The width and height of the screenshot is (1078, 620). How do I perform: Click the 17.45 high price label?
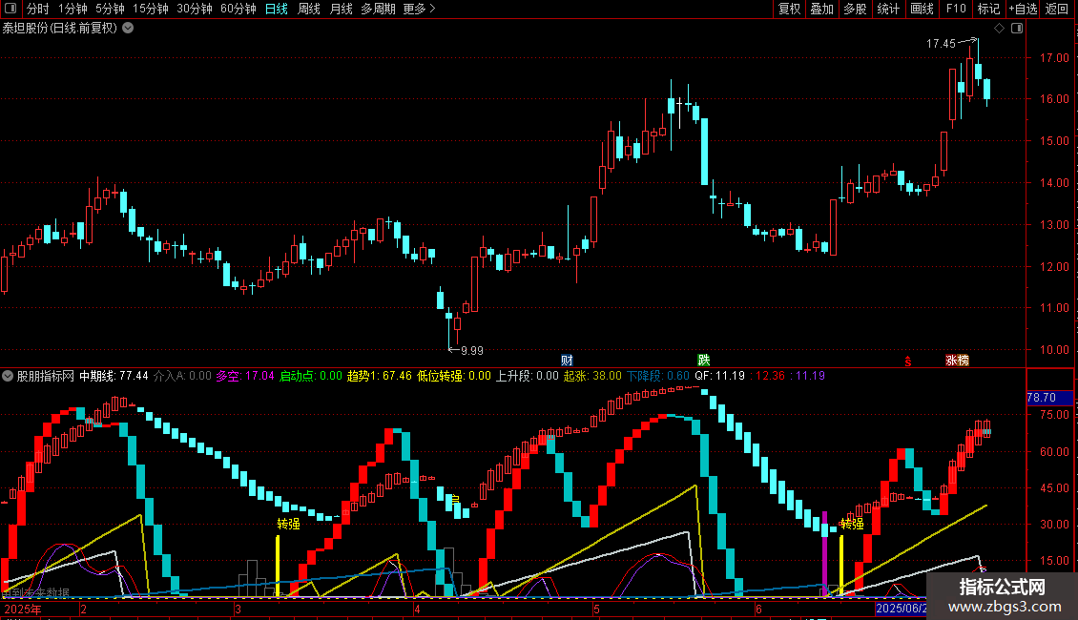click(x=941, y=44)
